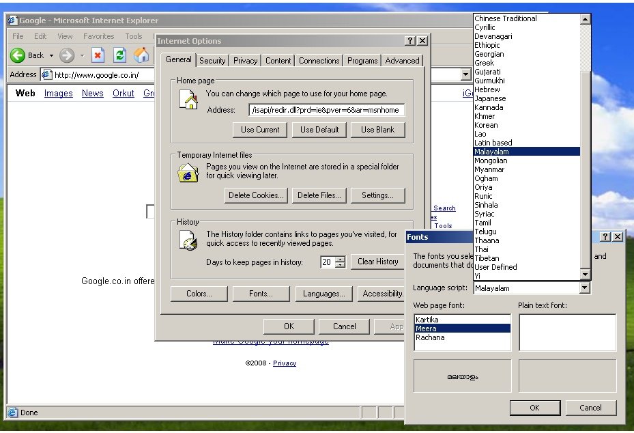634x433 pixels.
Task: Switch to the Connections tab
Action: [x=319, y=61]
